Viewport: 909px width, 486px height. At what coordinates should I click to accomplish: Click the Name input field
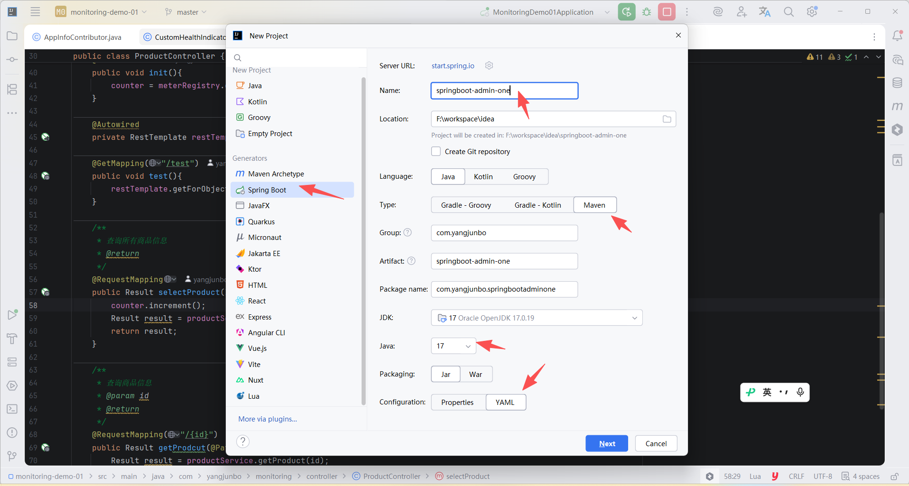point(504,91)
